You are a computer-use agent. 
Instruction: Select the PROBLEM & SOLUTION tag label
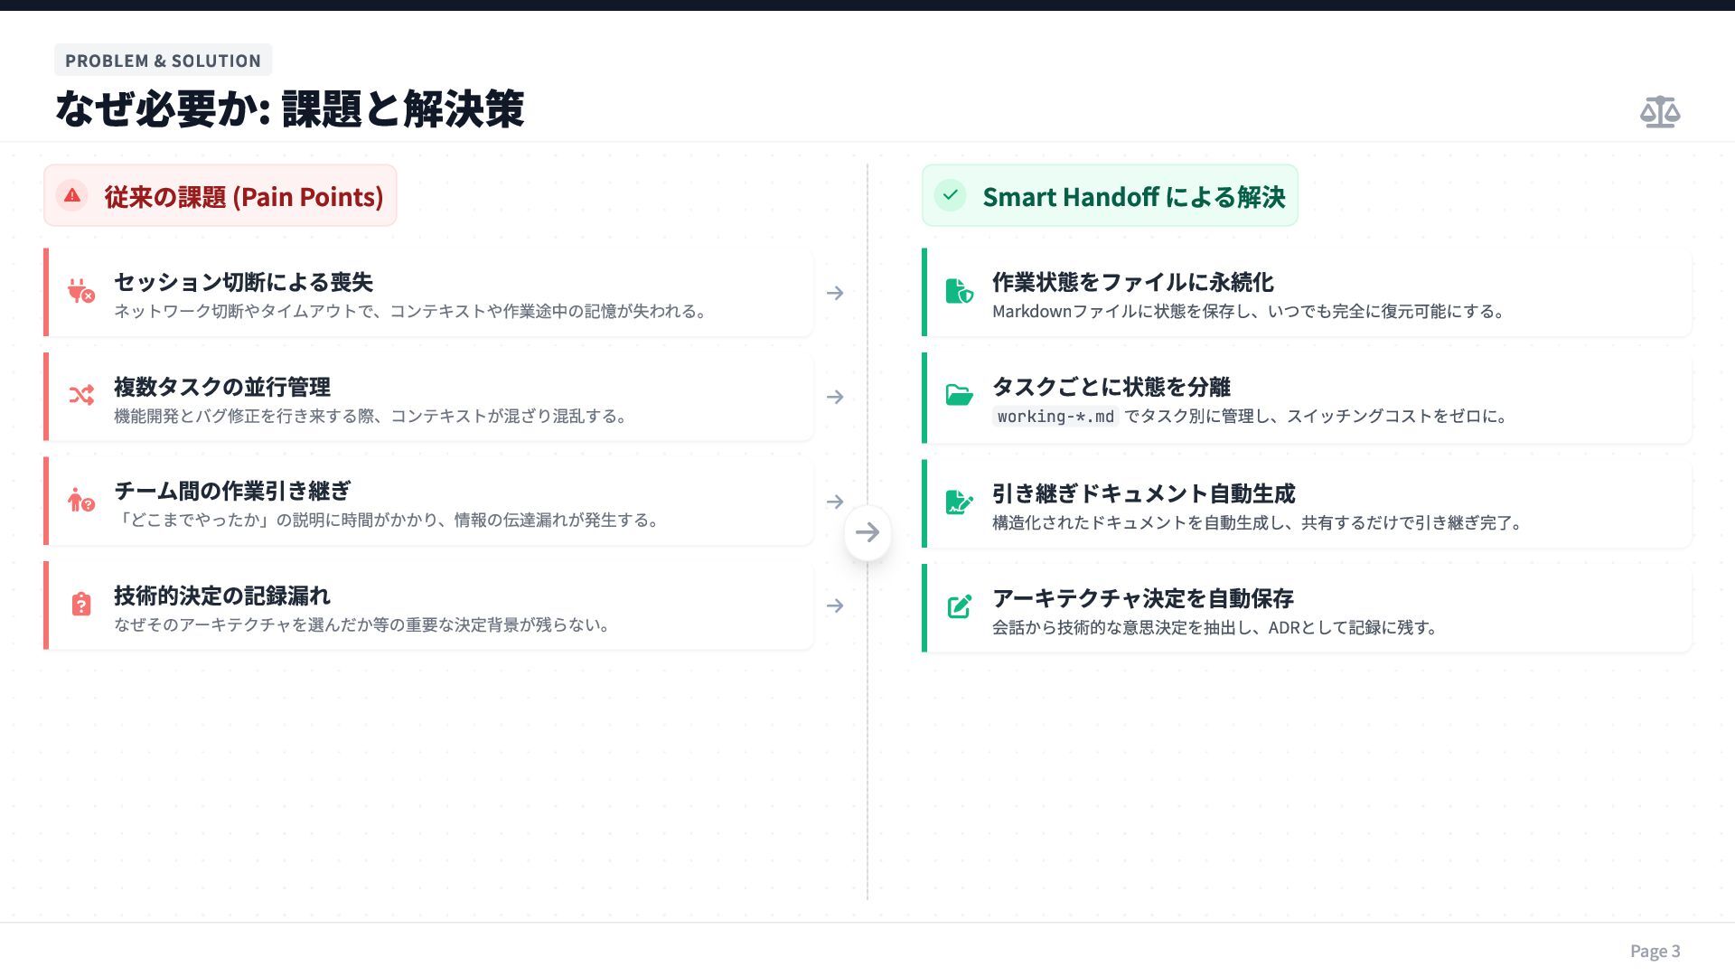[x=163, y=61]
